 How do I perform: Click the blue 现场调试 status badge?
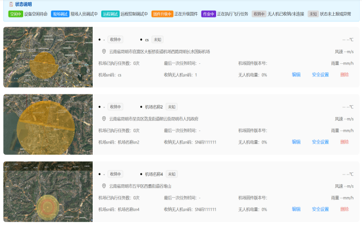tap(60, 14)
